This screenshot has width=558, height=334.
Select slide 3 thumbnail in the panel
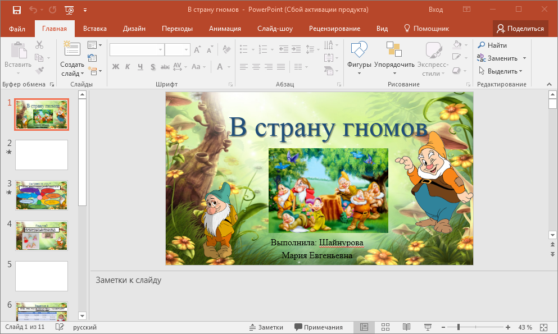41,195
